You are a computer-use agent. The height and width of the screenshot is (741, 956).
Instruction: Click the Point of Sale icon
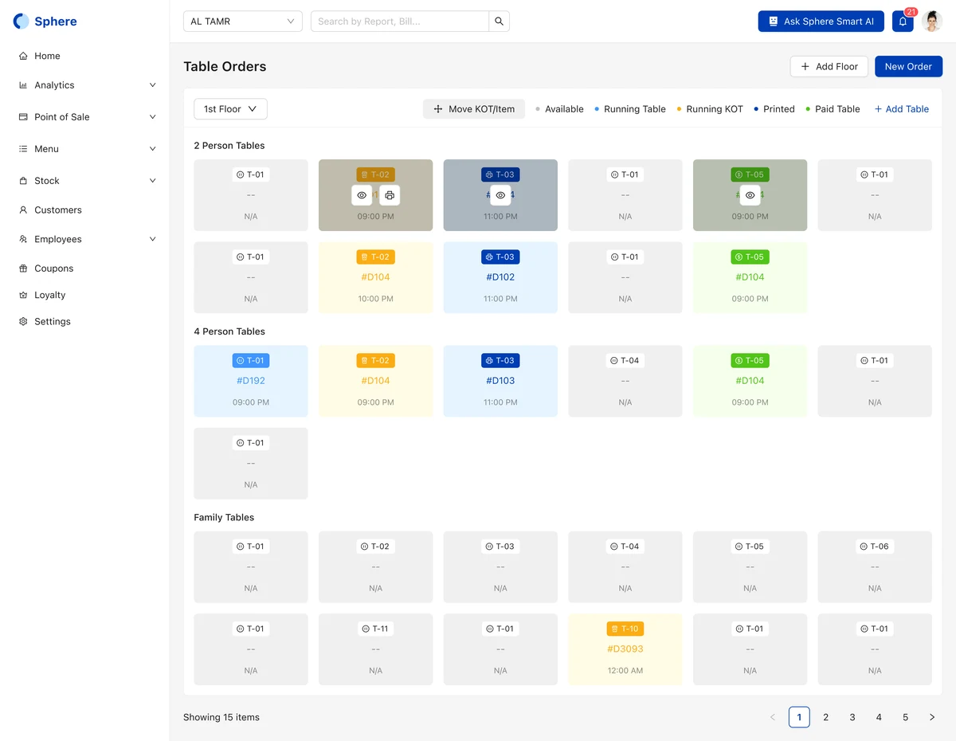click(23, 117)
